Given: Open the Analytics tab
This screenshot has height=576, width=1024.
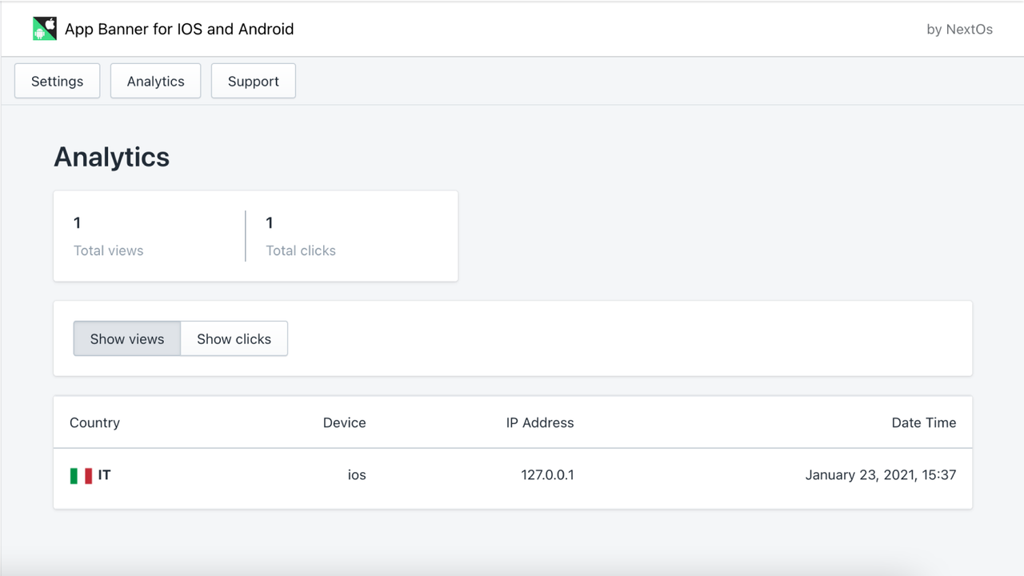Looking at the screenshot, I should 155,81.
